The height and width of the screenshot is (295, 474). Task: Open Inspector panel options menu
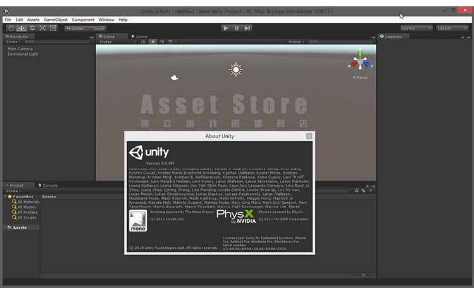pyautogui.click(x=468, y=37)
